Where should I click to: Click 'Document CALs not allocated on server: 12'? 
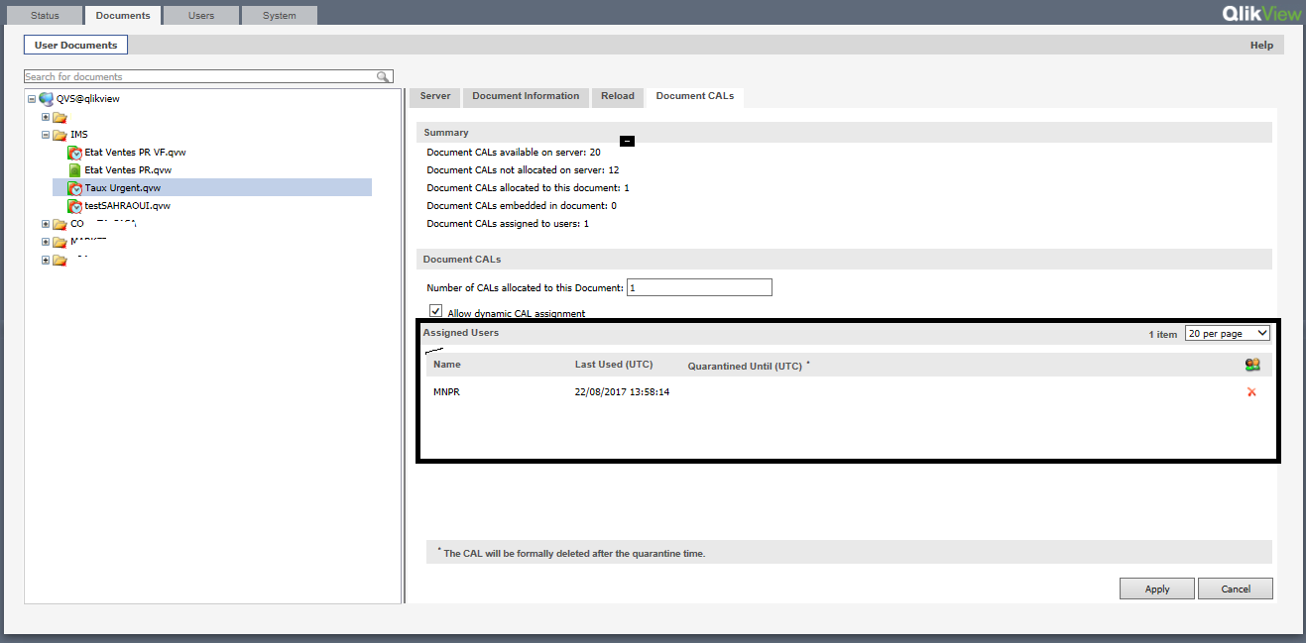pos(523,170)
